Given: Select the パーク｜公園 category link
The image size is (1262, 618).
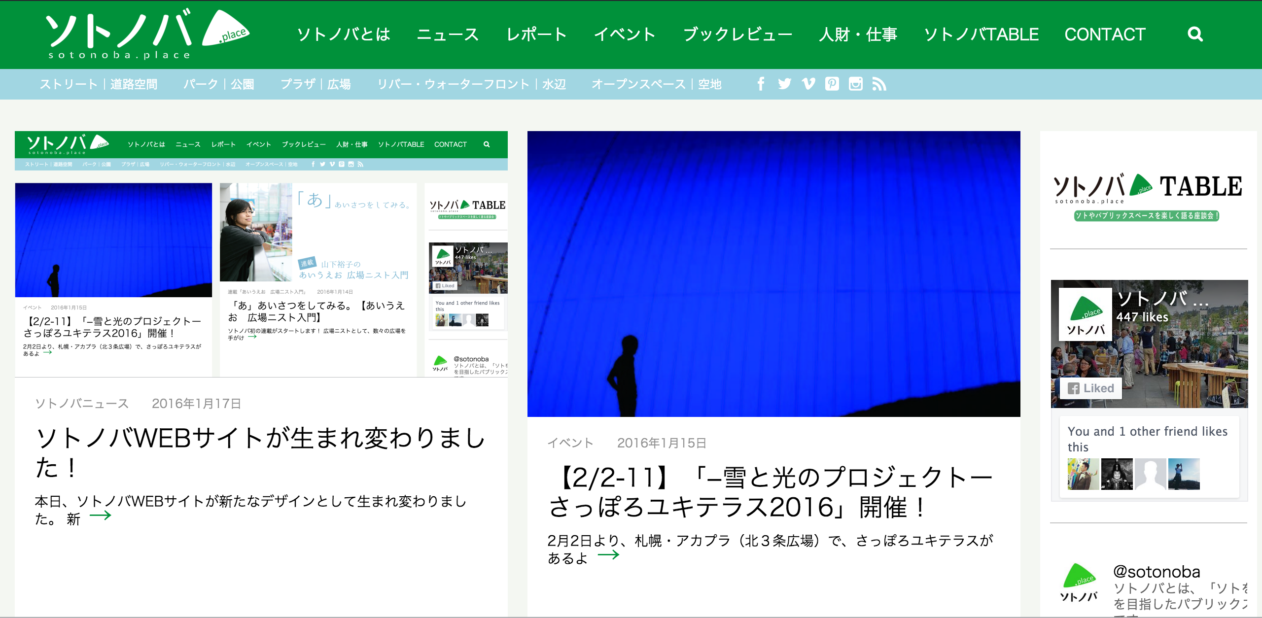Looking at the screenshot, I should coord(219,84).
